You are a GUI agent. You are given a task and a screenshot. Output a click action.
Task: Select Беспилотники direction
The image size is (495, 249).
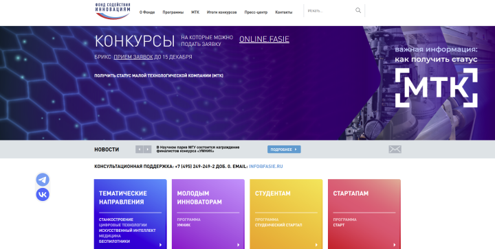pyautogui.click(x=114, y=241)
